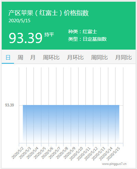Click the 2020/5/11 x-axis label
Screen dimensions: 137x169
click(84, 154)
